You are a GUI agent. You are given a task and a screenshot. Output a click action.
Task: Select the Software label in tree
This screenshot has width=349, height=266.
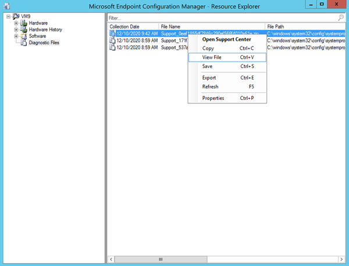(x=37, y=36)
